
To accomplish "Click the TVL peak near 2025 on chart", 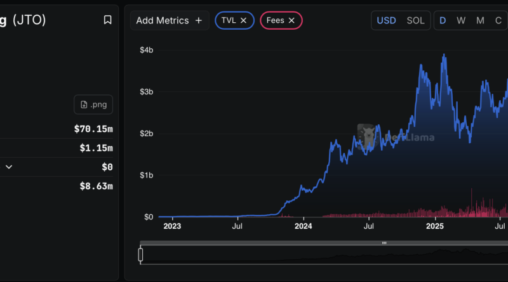I will click(x=443, y=56).
